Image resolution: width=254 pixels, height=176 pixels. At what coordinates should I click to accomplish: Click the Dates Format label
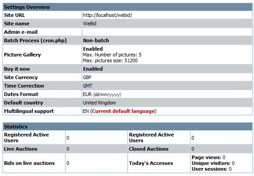tap(21, 94)
